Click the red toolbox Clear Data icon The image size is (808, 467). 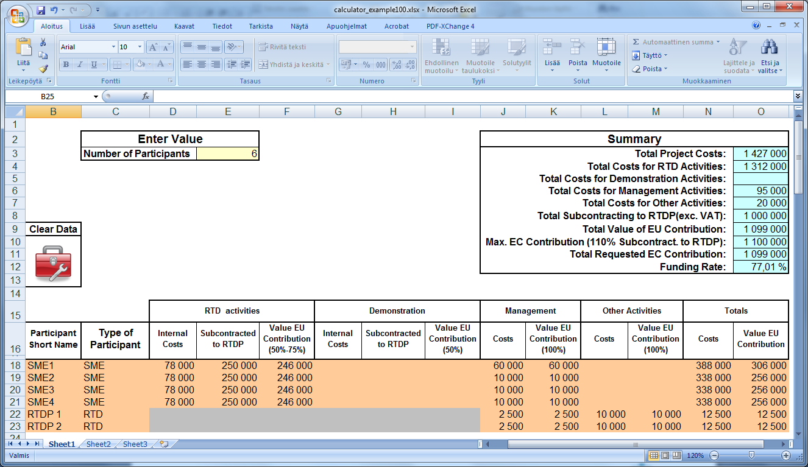[54, 262]
